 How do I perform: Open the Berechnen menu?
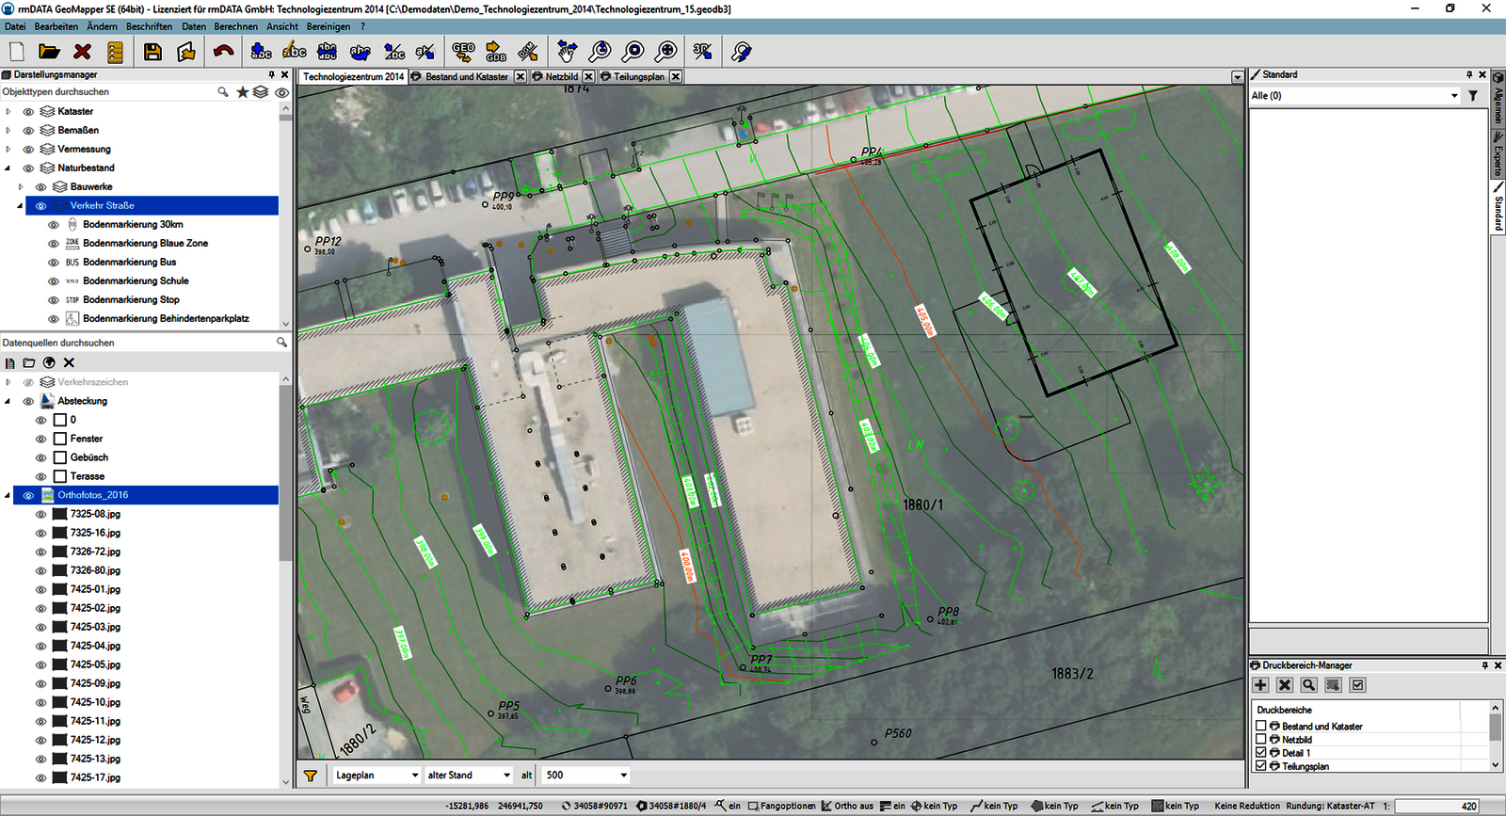tap(235, 26)
